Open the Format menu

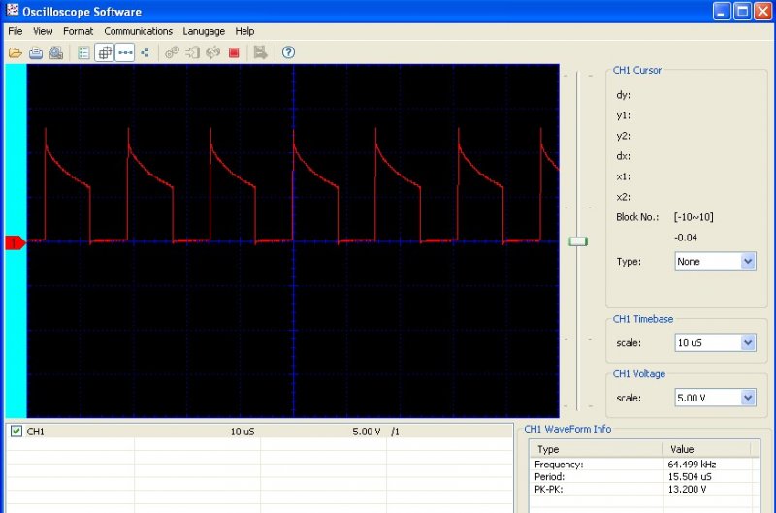point(78,31)
